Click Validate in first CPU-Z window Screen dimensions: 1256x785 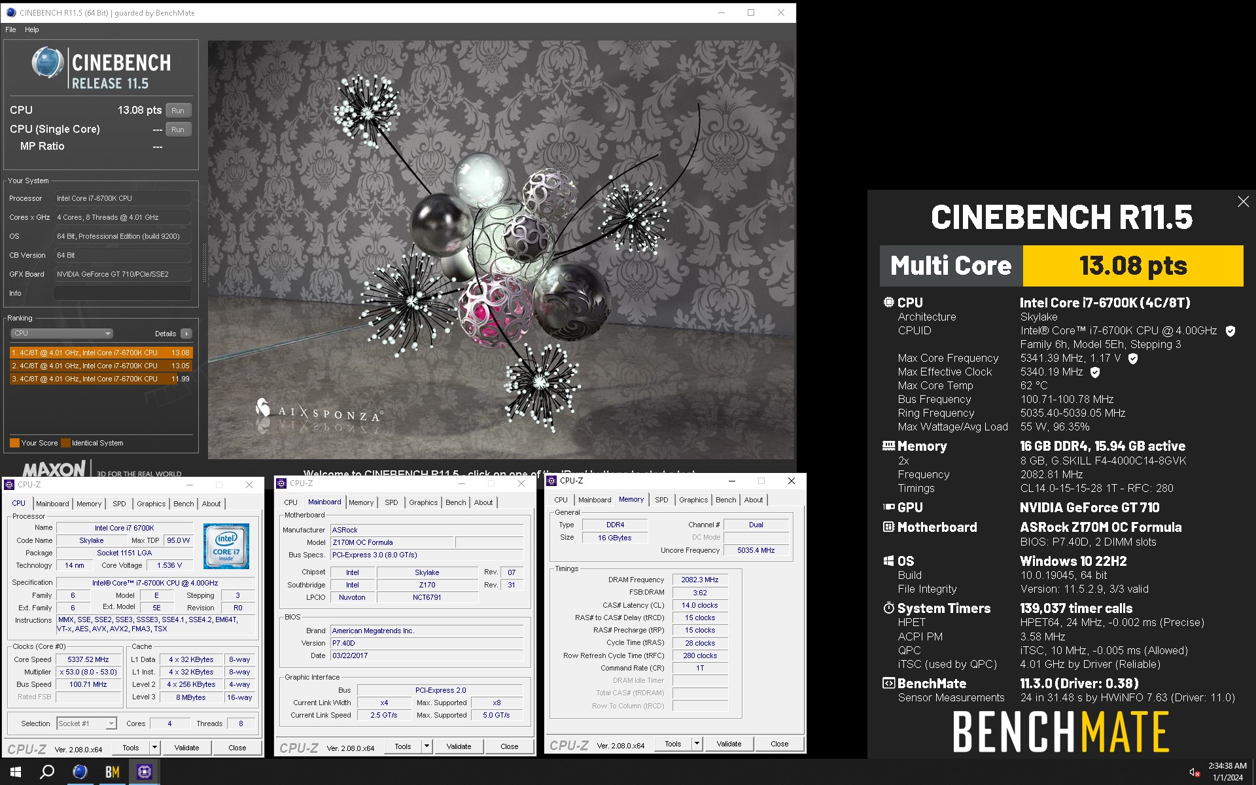click(x=186, y=747)
